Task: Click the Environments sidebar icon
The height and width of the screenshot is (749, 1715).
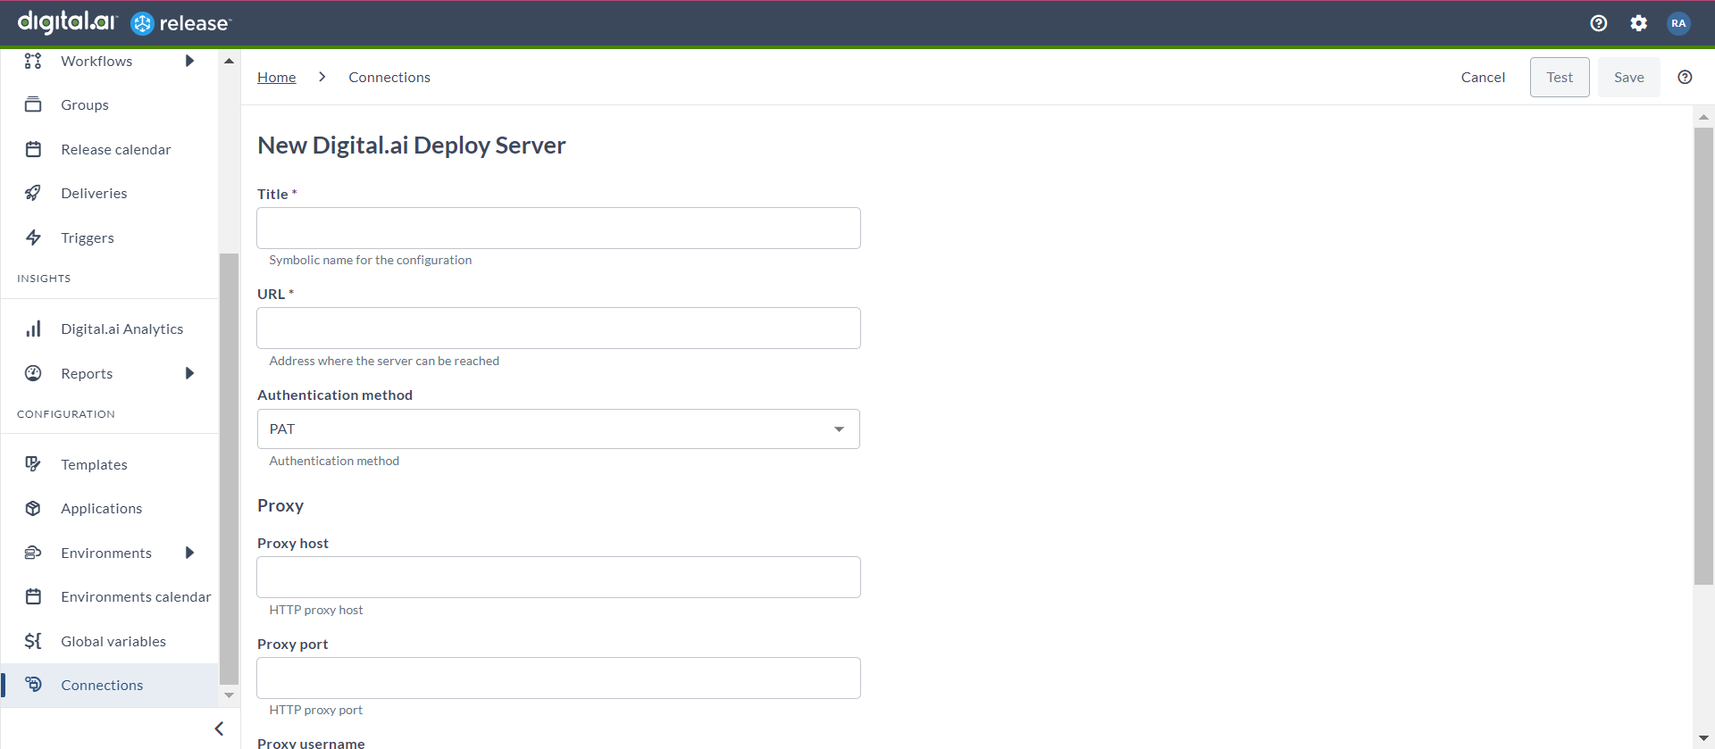Action: (33, 553)
